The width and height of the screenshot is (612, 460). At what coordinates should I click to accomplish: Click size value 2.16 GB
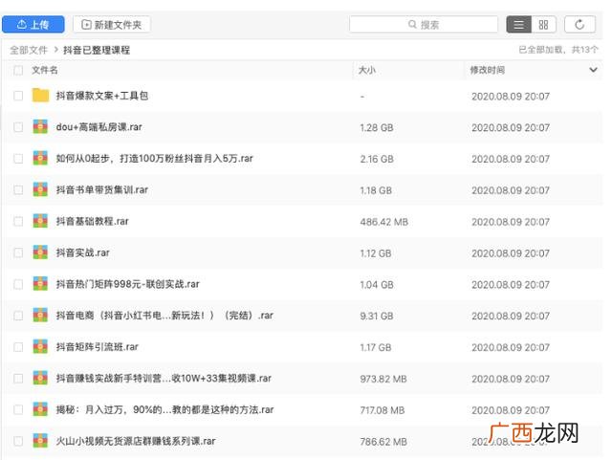(377, 159)
